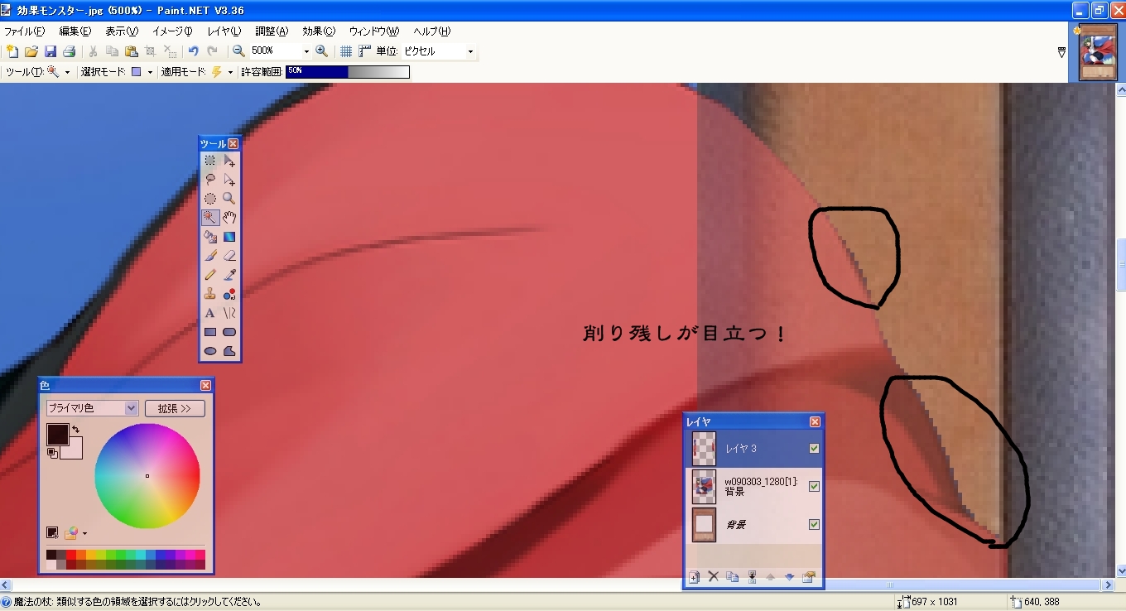The image size is (1126, 611).
Task: Click Delete Layer X button
Action: 714,576
